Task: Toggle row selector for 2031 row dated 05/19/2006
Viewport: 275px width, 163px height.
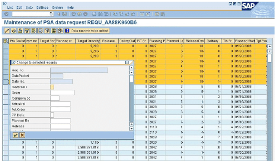Action: tap(6, 97)
